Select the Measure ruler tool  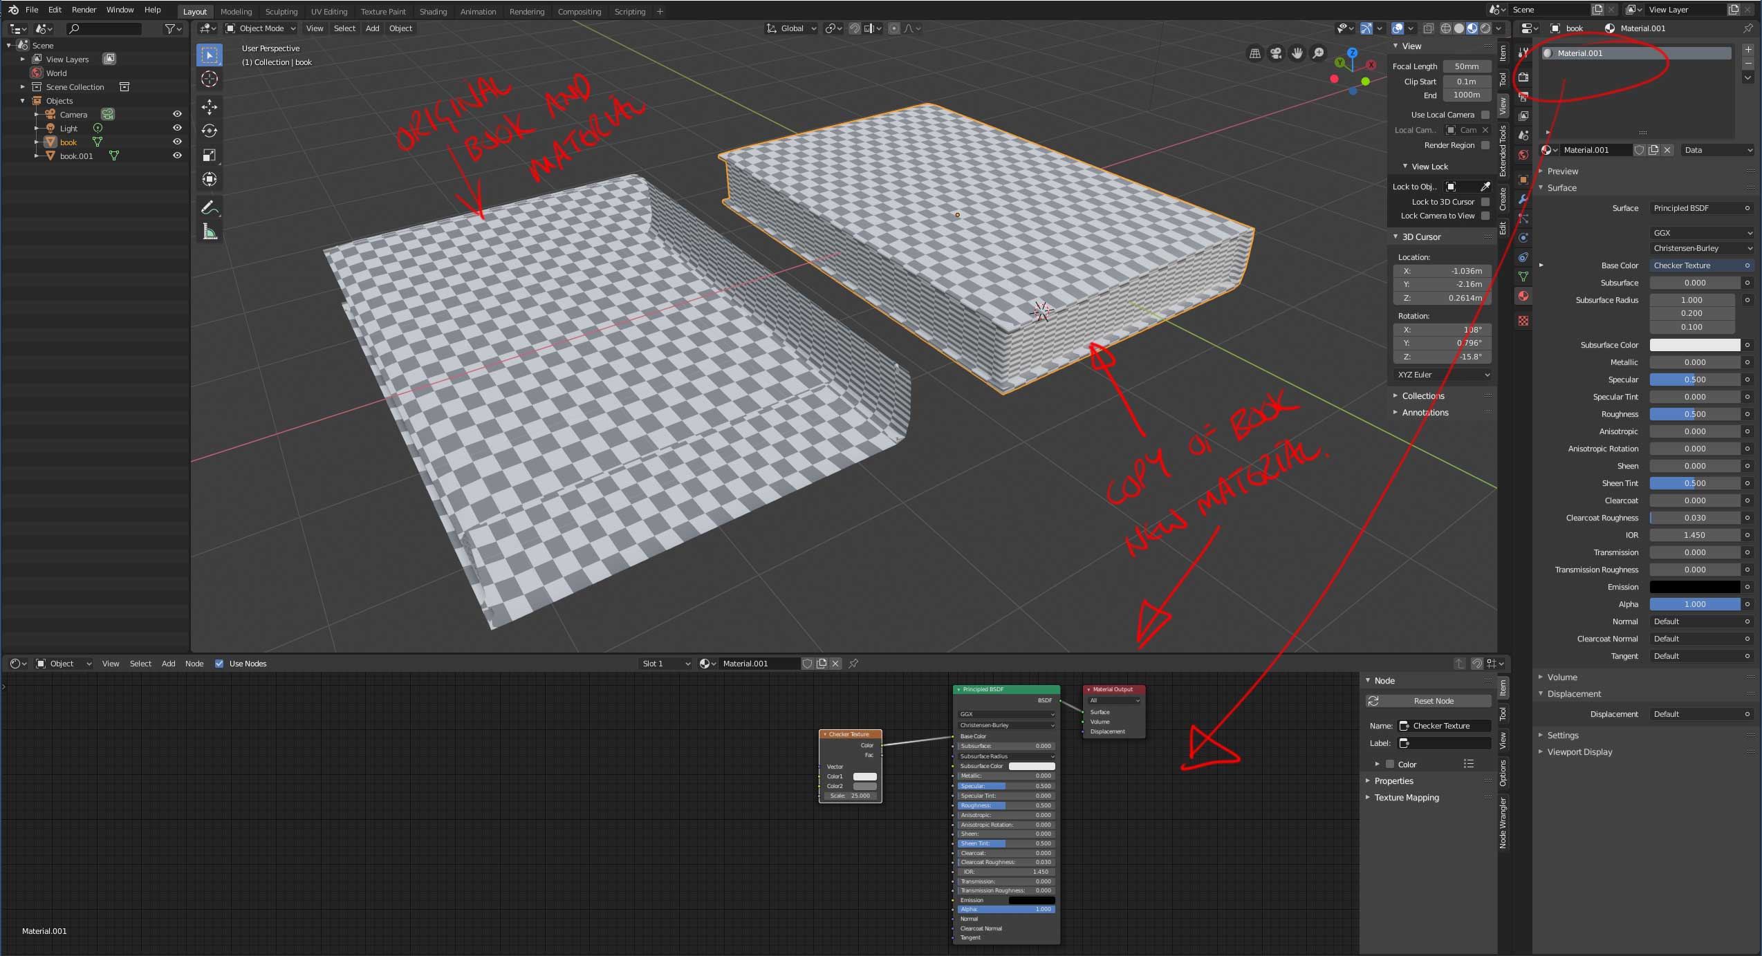point(210,232)
